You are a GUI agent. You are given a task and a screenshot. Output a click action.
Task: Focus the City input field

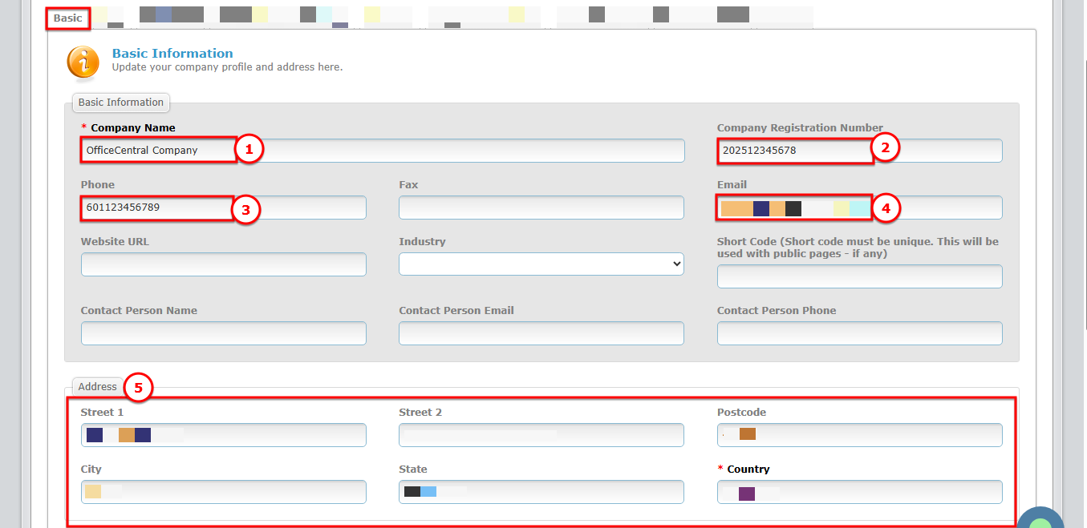click(223, 492)
